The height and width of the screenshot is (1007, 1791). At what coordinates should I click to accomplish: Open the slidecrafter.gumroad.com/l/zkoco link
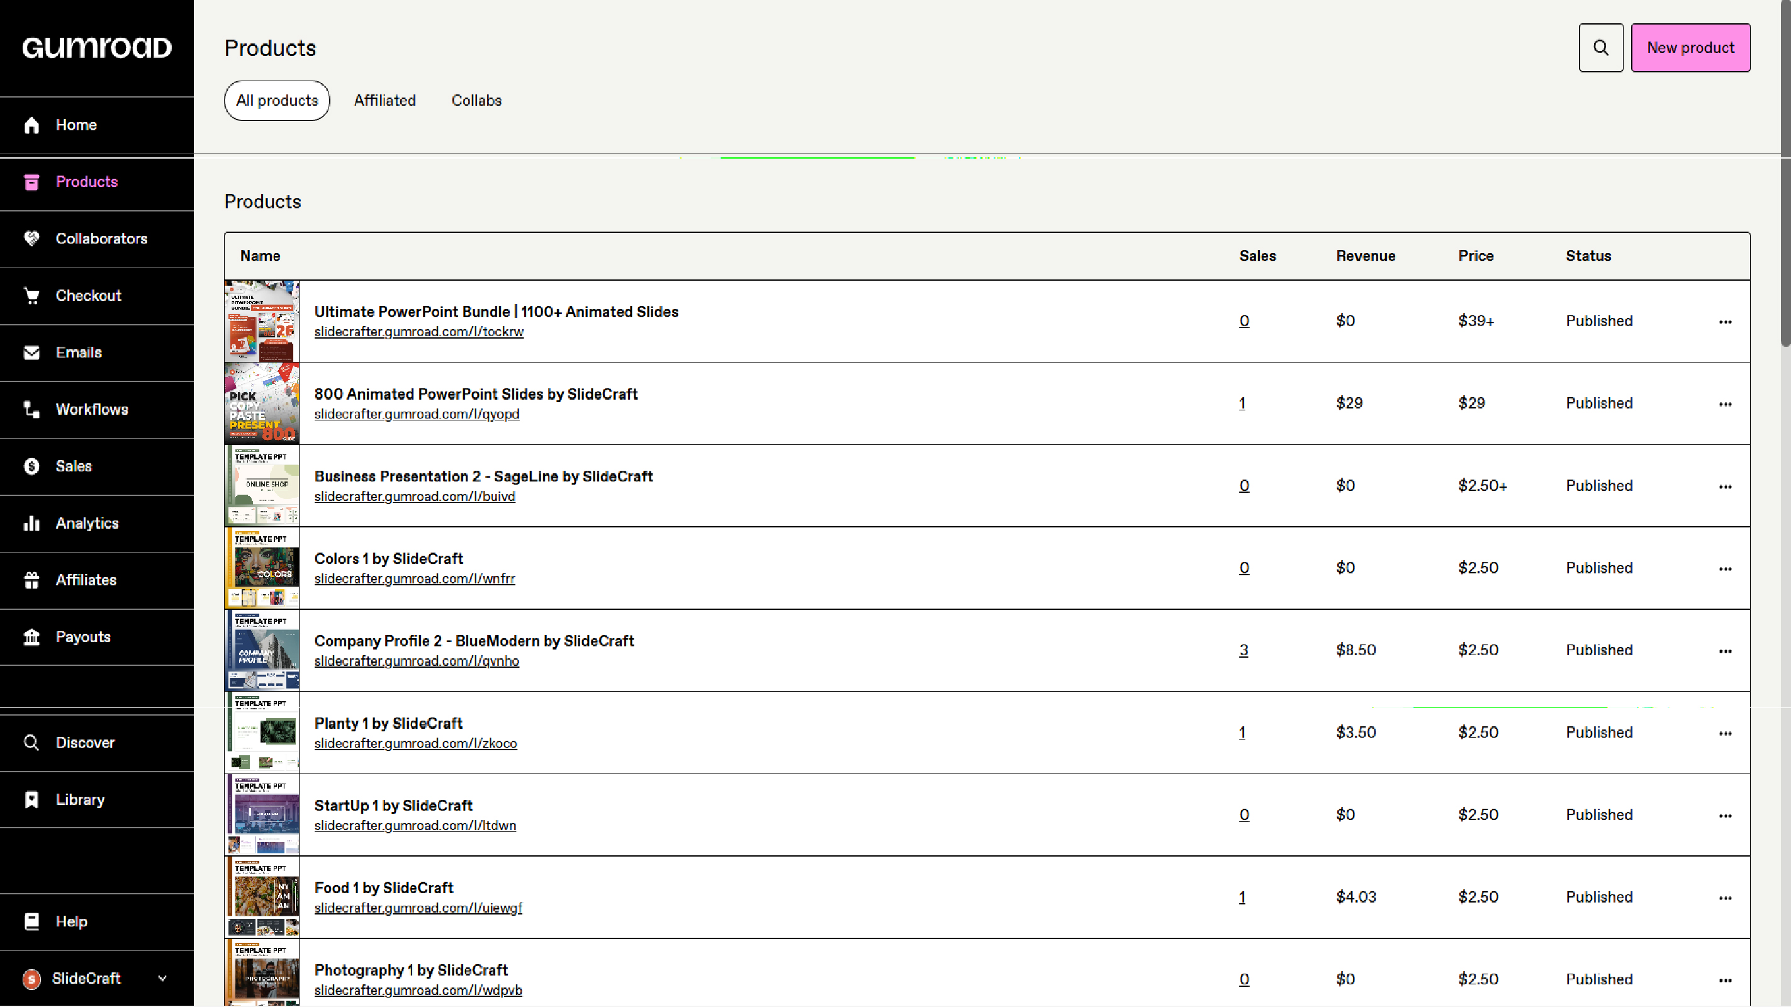416,743
